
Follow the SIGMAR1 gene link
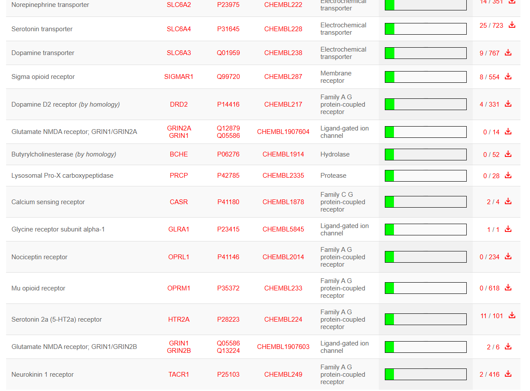tap(179, 77)
